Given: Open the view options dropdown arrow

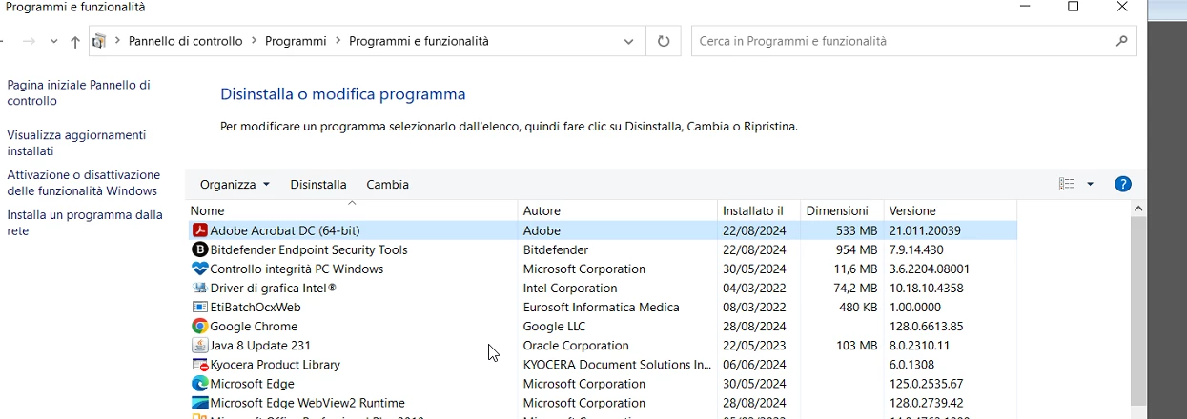Looking at the screenshot, I should pos(1090,184).
